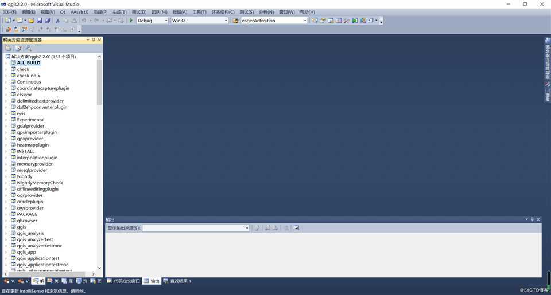
Task: Close the Solution Explorer panel
Action: 99,40
